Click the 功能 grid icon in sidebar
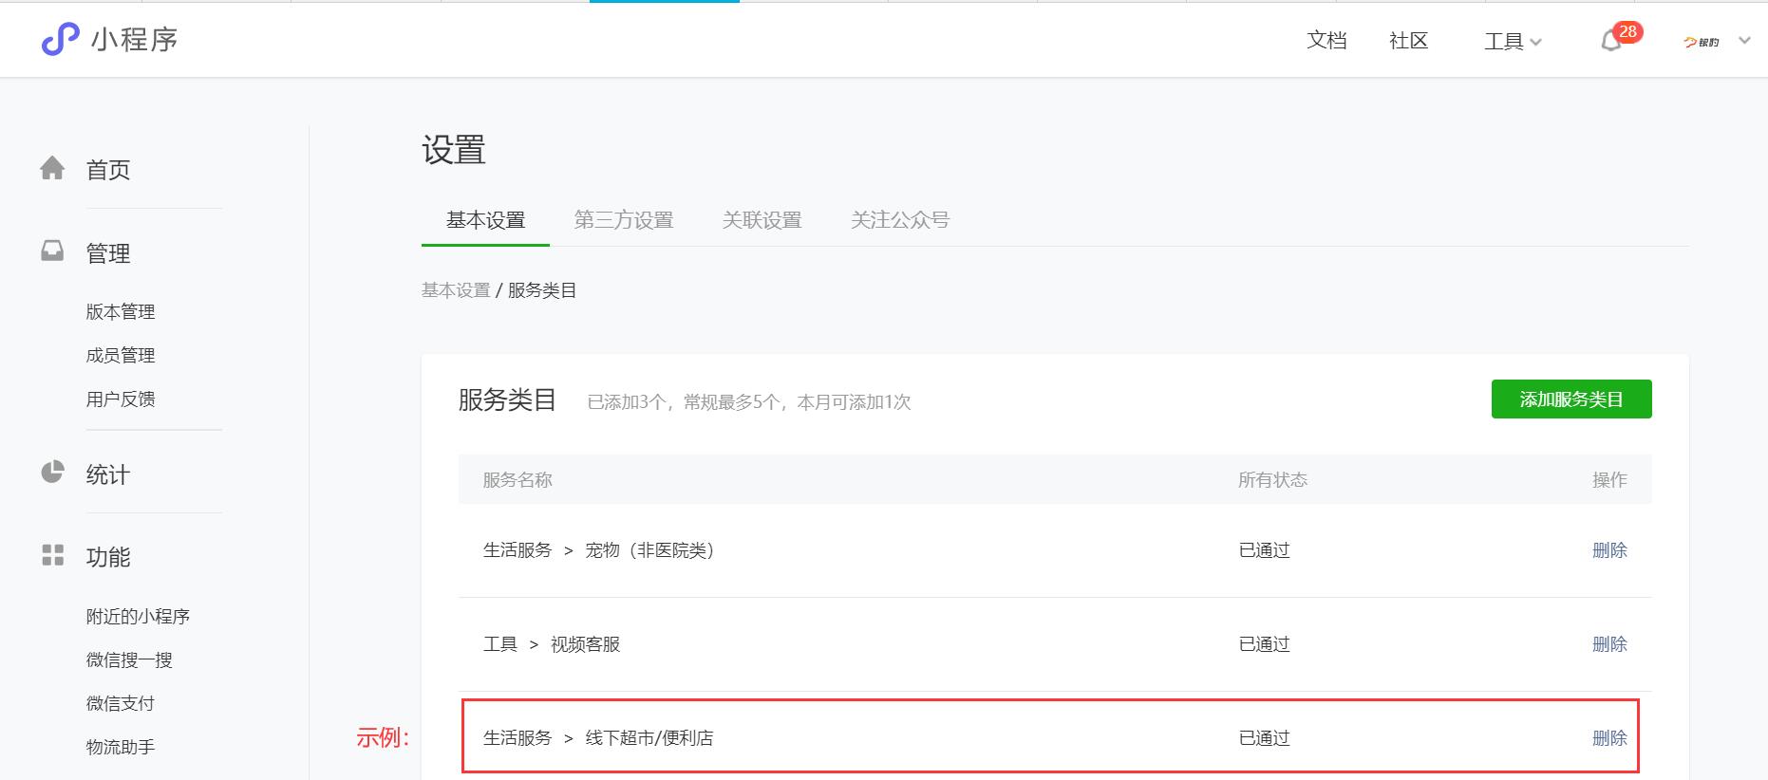 pos(52,555)
